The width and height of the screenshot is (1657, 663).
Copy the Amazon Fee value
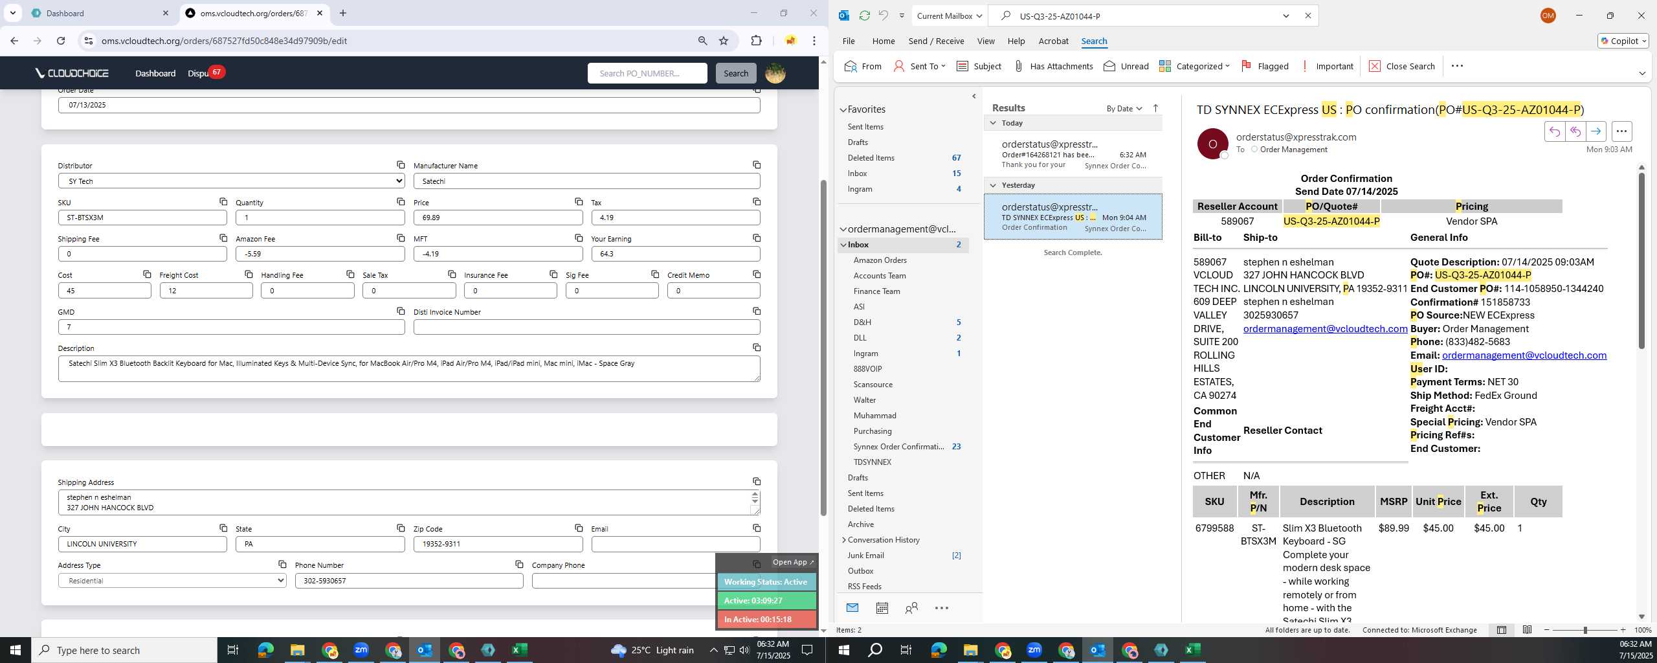coord(401,238)
